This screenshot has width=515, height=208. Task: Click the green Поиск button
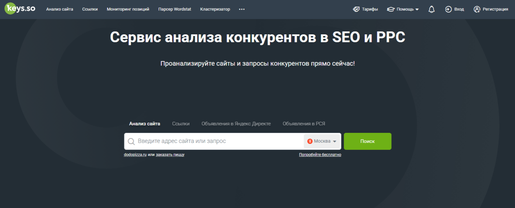point(367,141)
